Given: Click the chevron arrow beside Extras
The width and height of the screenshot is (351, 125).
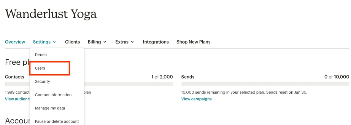Looking at the screenshot, I should 132,42.
